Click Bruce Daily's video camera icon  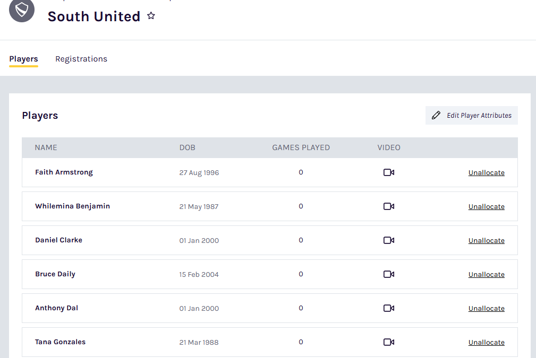click(388, 274)
